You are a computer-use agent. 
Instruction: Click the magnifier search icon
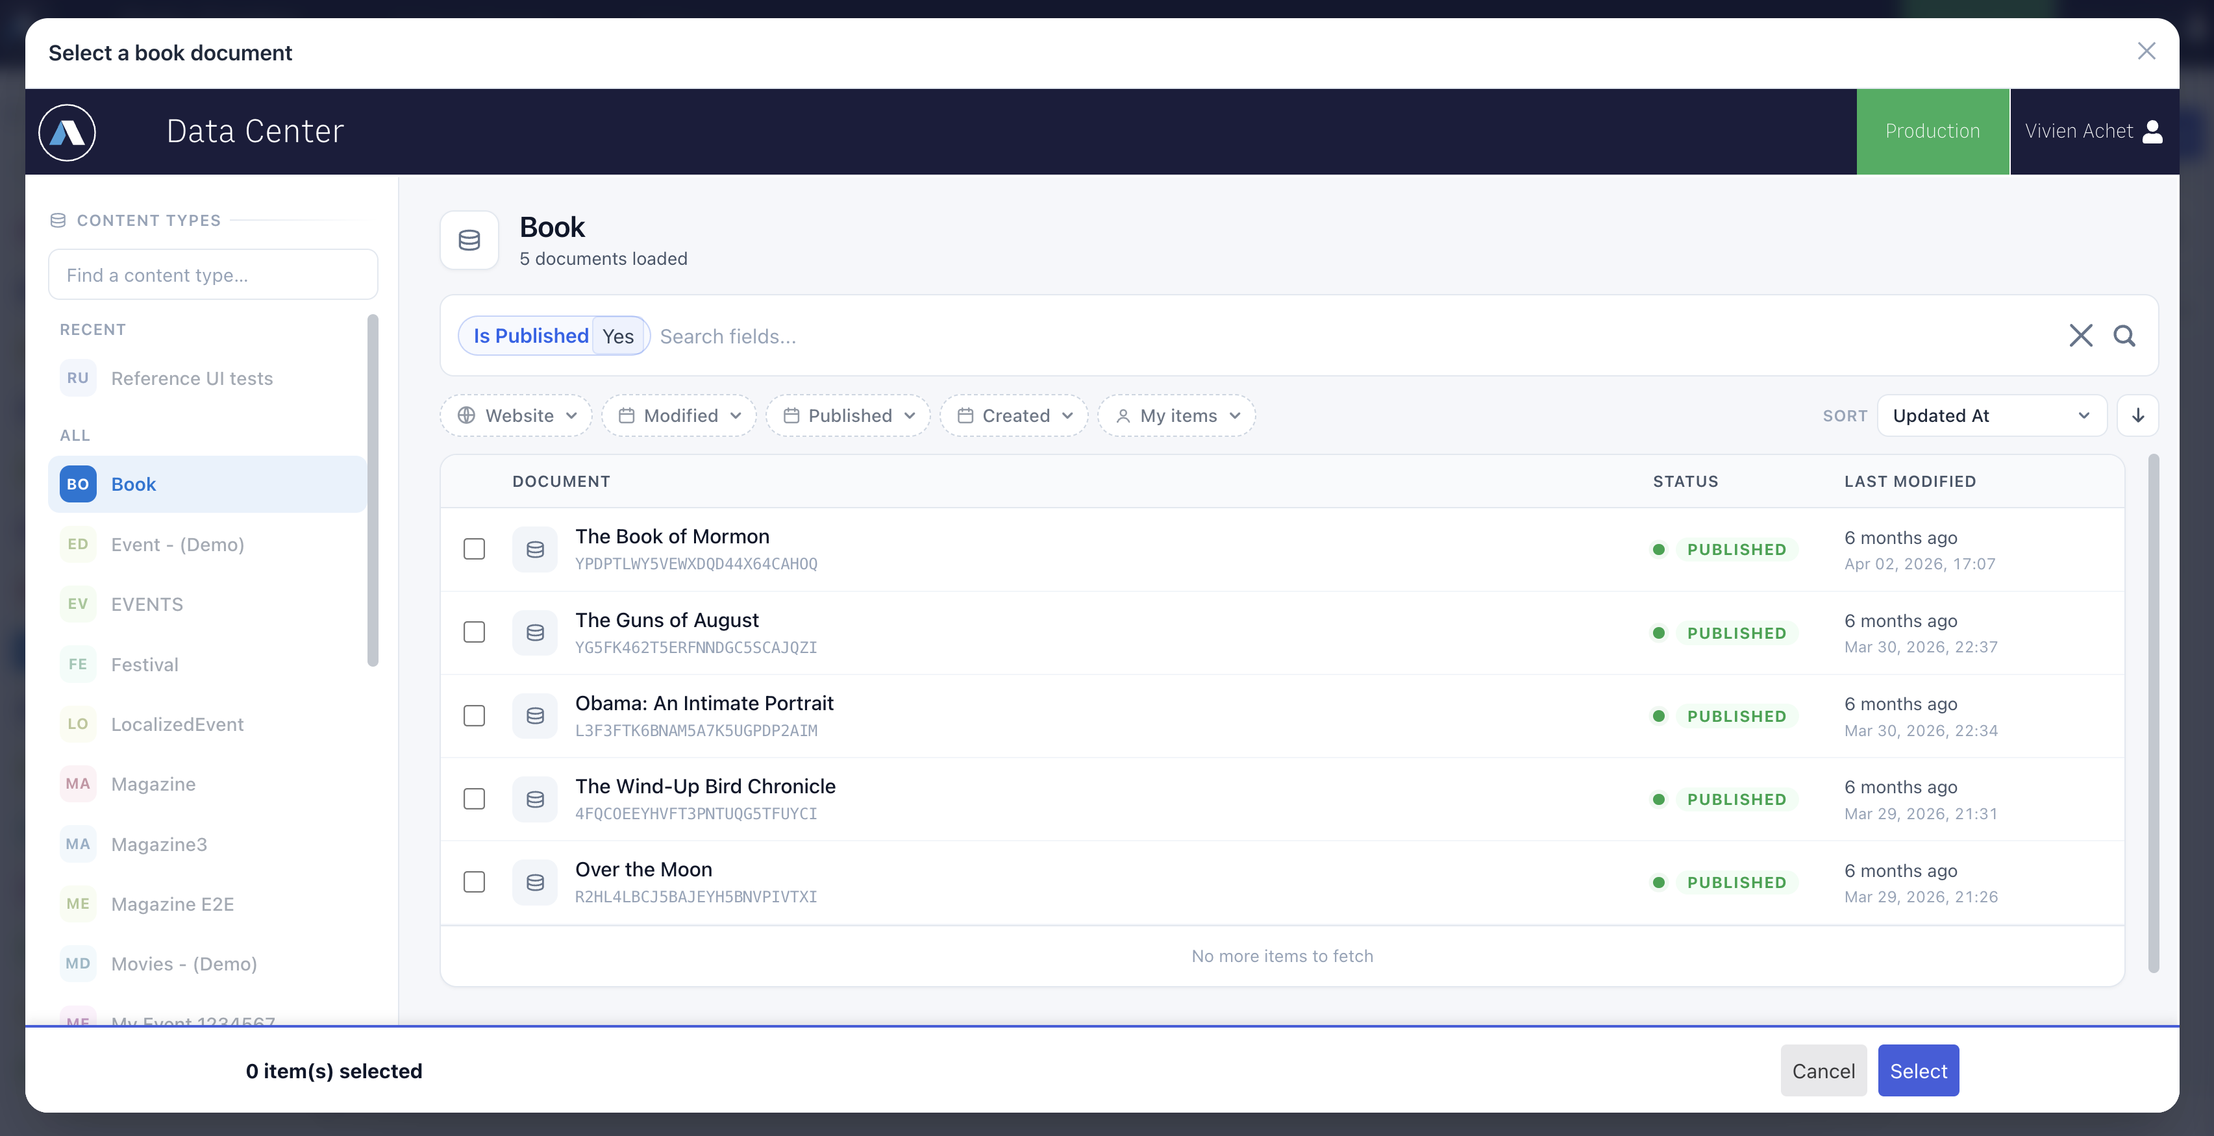coord(2124,335)
